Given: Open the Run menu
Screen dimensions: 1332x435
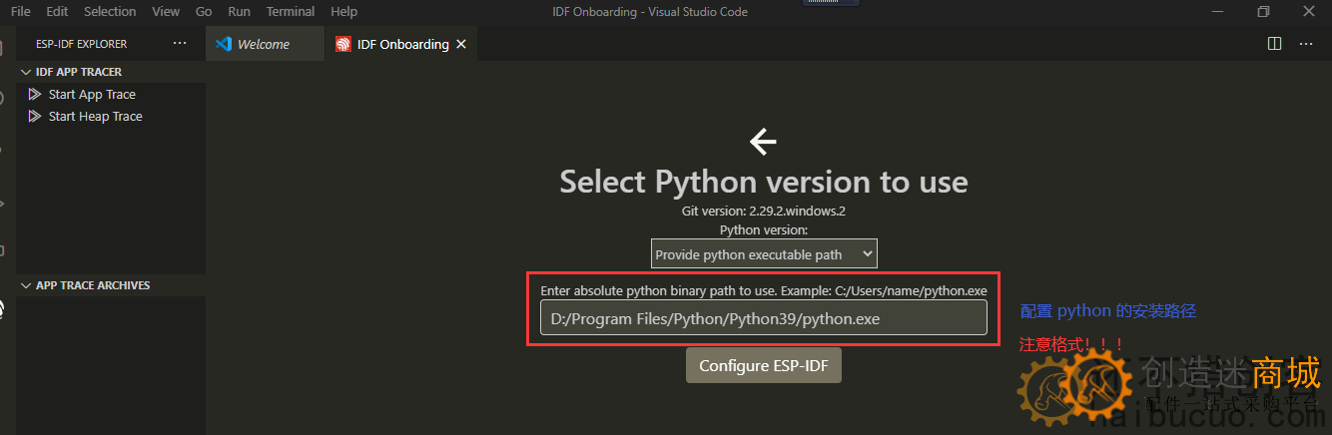Looking at the screenshot, I should (239, 11).
